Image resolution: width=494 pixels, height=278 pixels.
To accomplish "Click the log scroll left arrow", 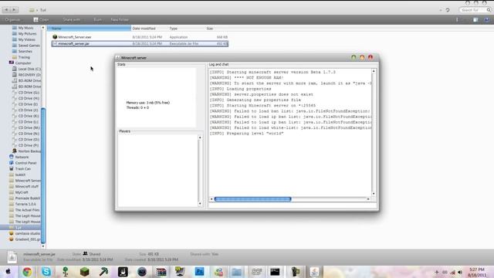I will click(x=211, y=199).
